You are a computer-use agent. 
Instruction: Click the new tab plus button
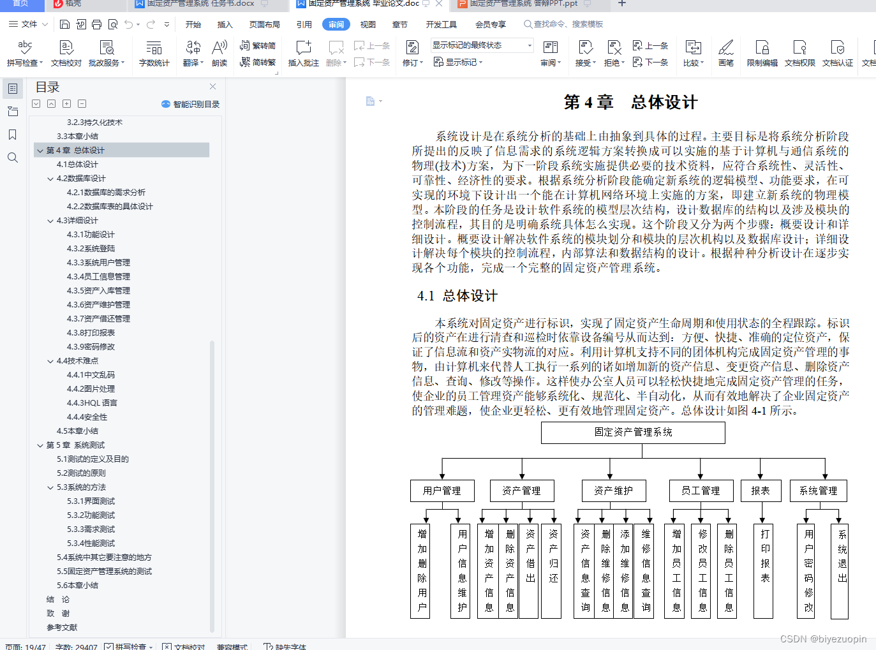click(x=622, y=4)
